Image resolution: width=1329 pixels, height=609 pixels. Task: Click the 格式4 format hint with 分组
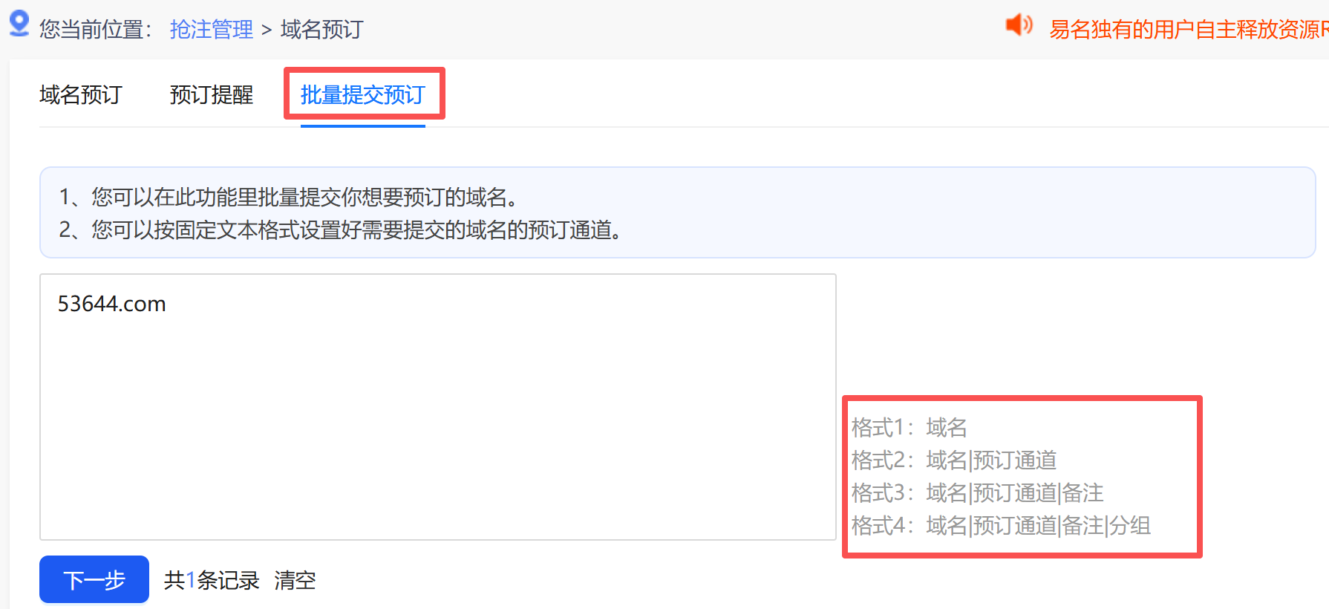(1002, 526)
